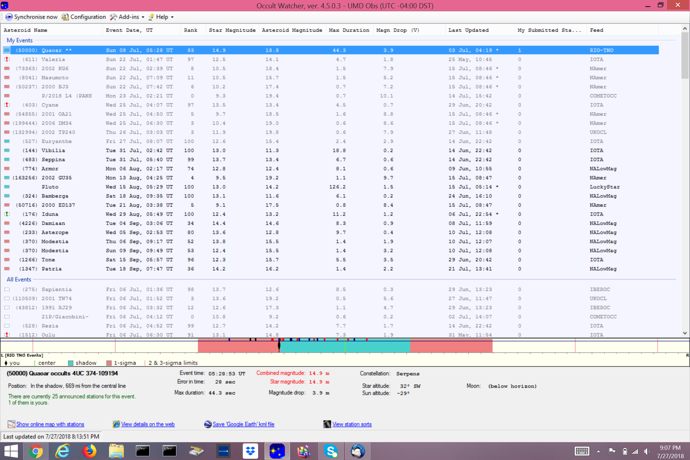
Task: Expand the Help dropdown arrow
Action: (x=172, y=17)
